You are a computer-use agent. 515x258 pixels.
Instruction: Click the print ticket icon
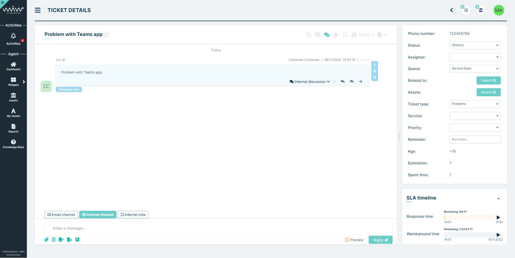pos(354,35)
